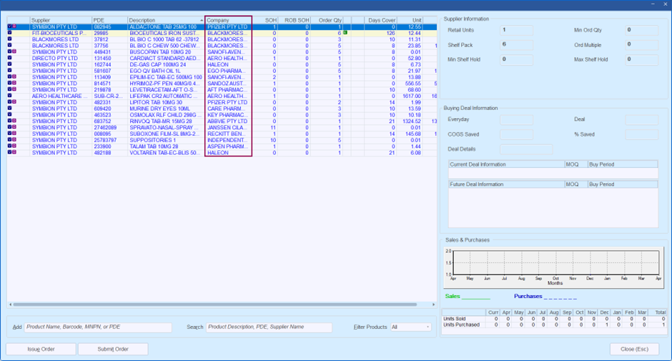Screen dimensions: 672x361
Task: Select the AERO HEALTHCARE supplier cell
Action: point(61,96)
